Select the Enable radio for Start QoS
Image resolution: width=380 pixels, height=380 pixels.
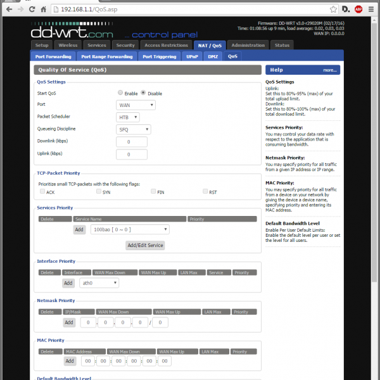pyautogui.click(x=120, y=93)
